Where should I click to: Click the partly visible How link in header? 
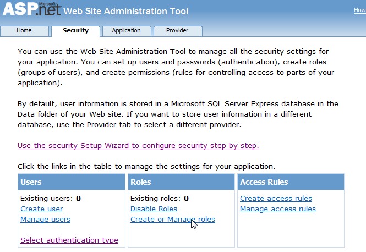[x=360, y=10]
